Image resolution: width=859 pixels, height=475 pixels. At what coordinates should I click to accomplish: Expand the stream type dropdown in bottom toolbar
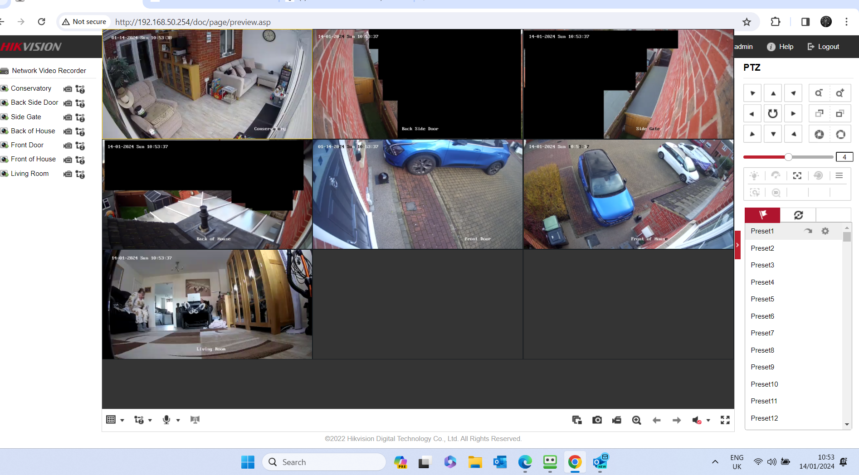pos(150,420)
